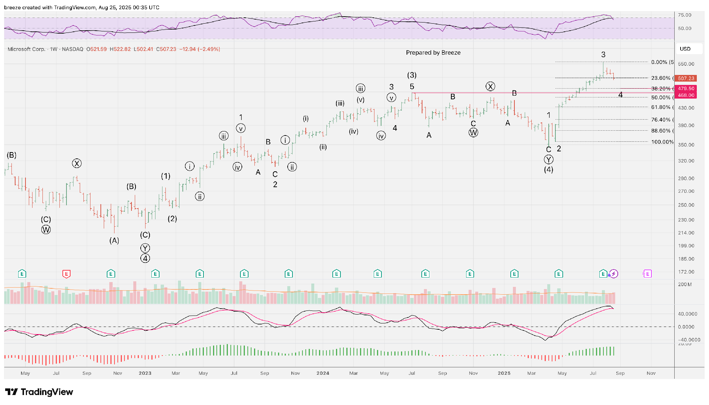
Task: Click the circled X wave label near 2025
Action: (x=490, y=86)
